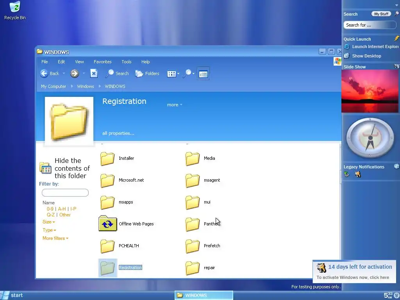This screenshot has width=400, height=300.
Task: Click the taskbar clock showing 5:33
Action: [x=388, y=295]
